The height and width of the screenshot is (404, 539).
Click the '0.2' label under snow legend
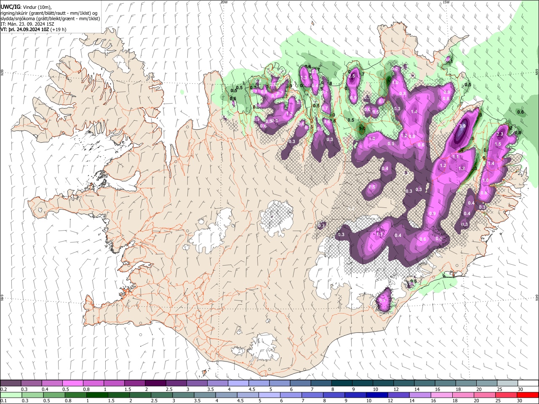coord(3,389)
